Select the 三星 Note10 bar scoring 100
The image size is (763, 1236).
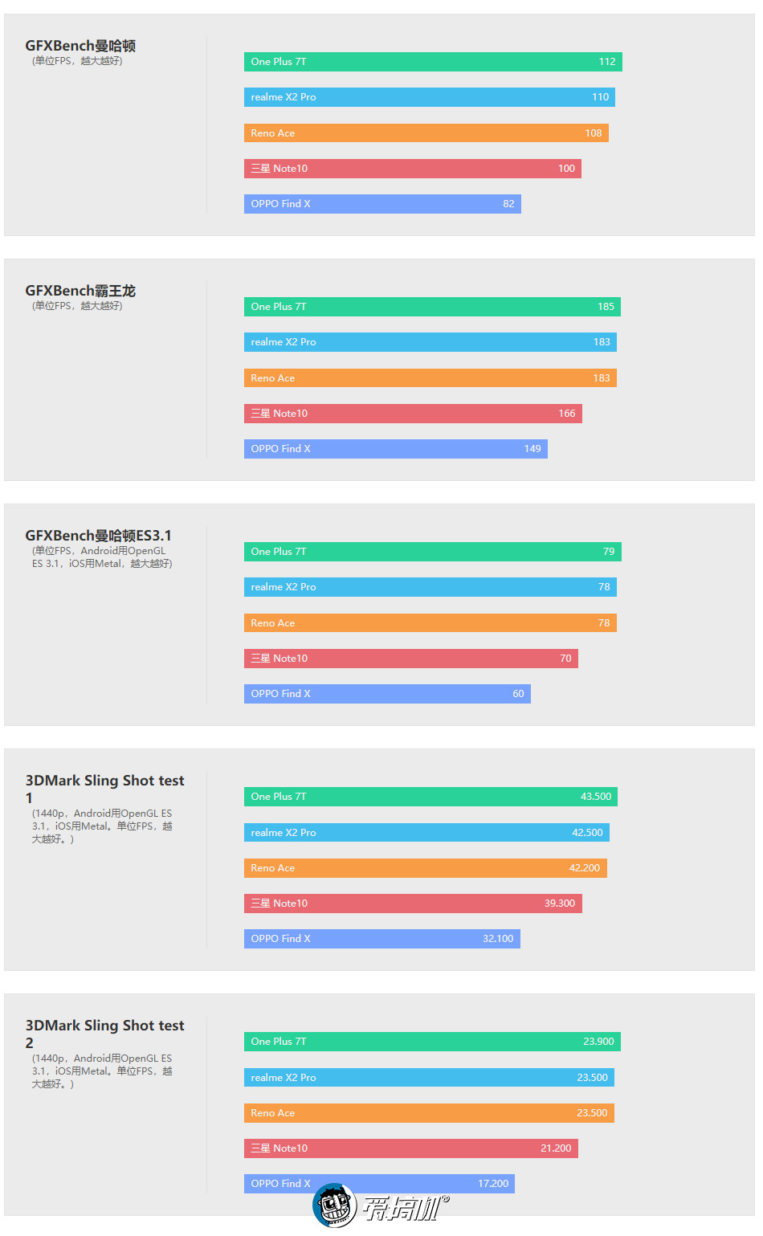pyautogui.click(x=412, y=169)
